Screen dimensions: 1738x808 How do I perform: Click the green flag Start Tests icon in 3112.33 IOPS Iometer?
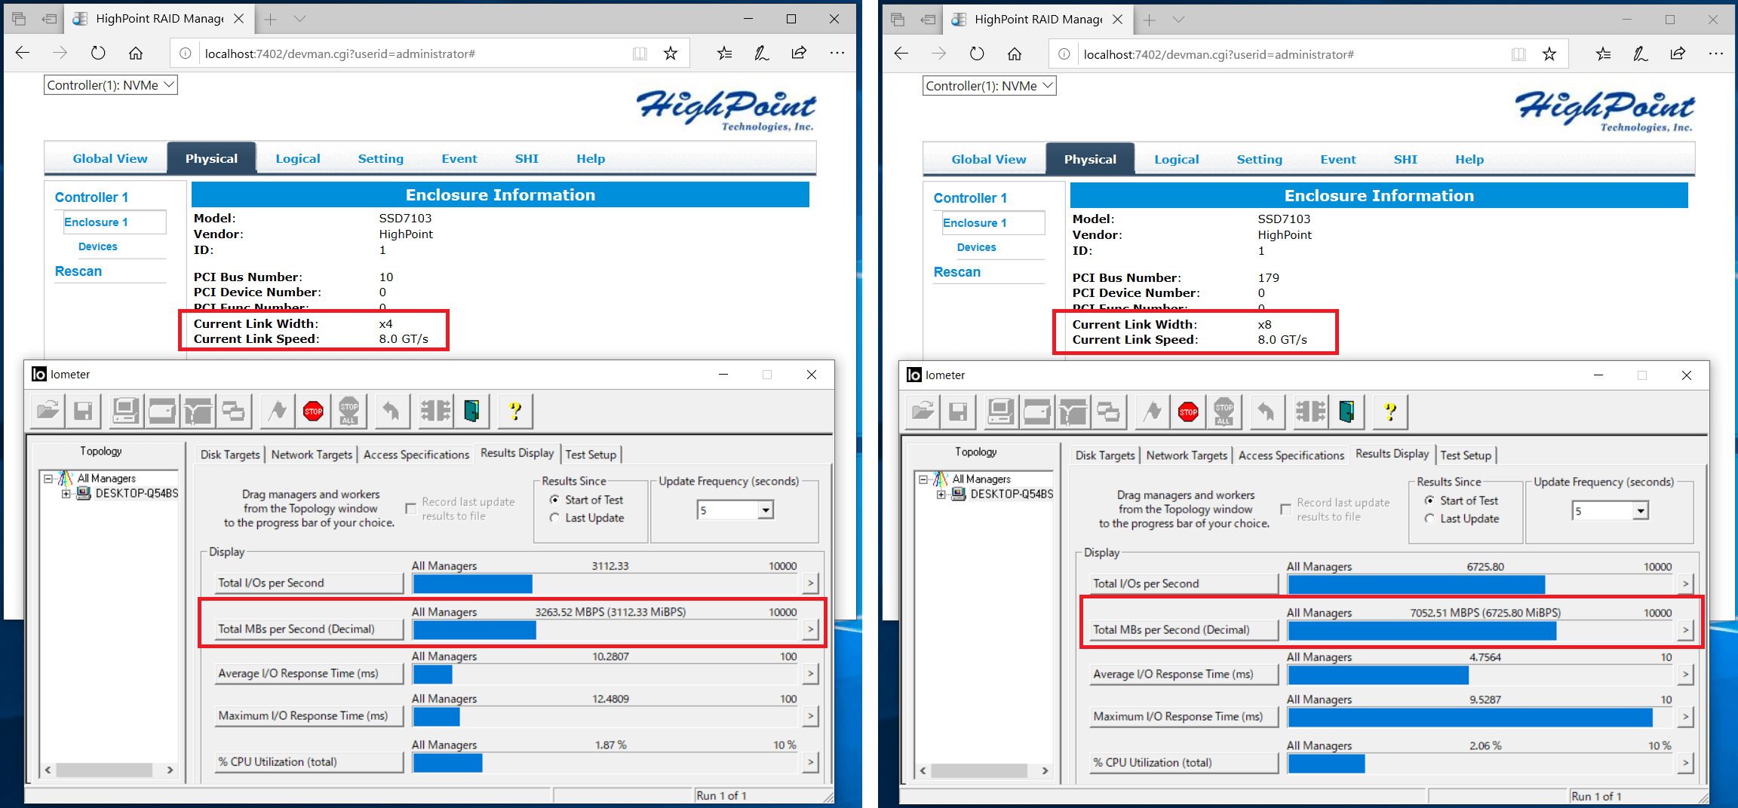tap(278, 411)
